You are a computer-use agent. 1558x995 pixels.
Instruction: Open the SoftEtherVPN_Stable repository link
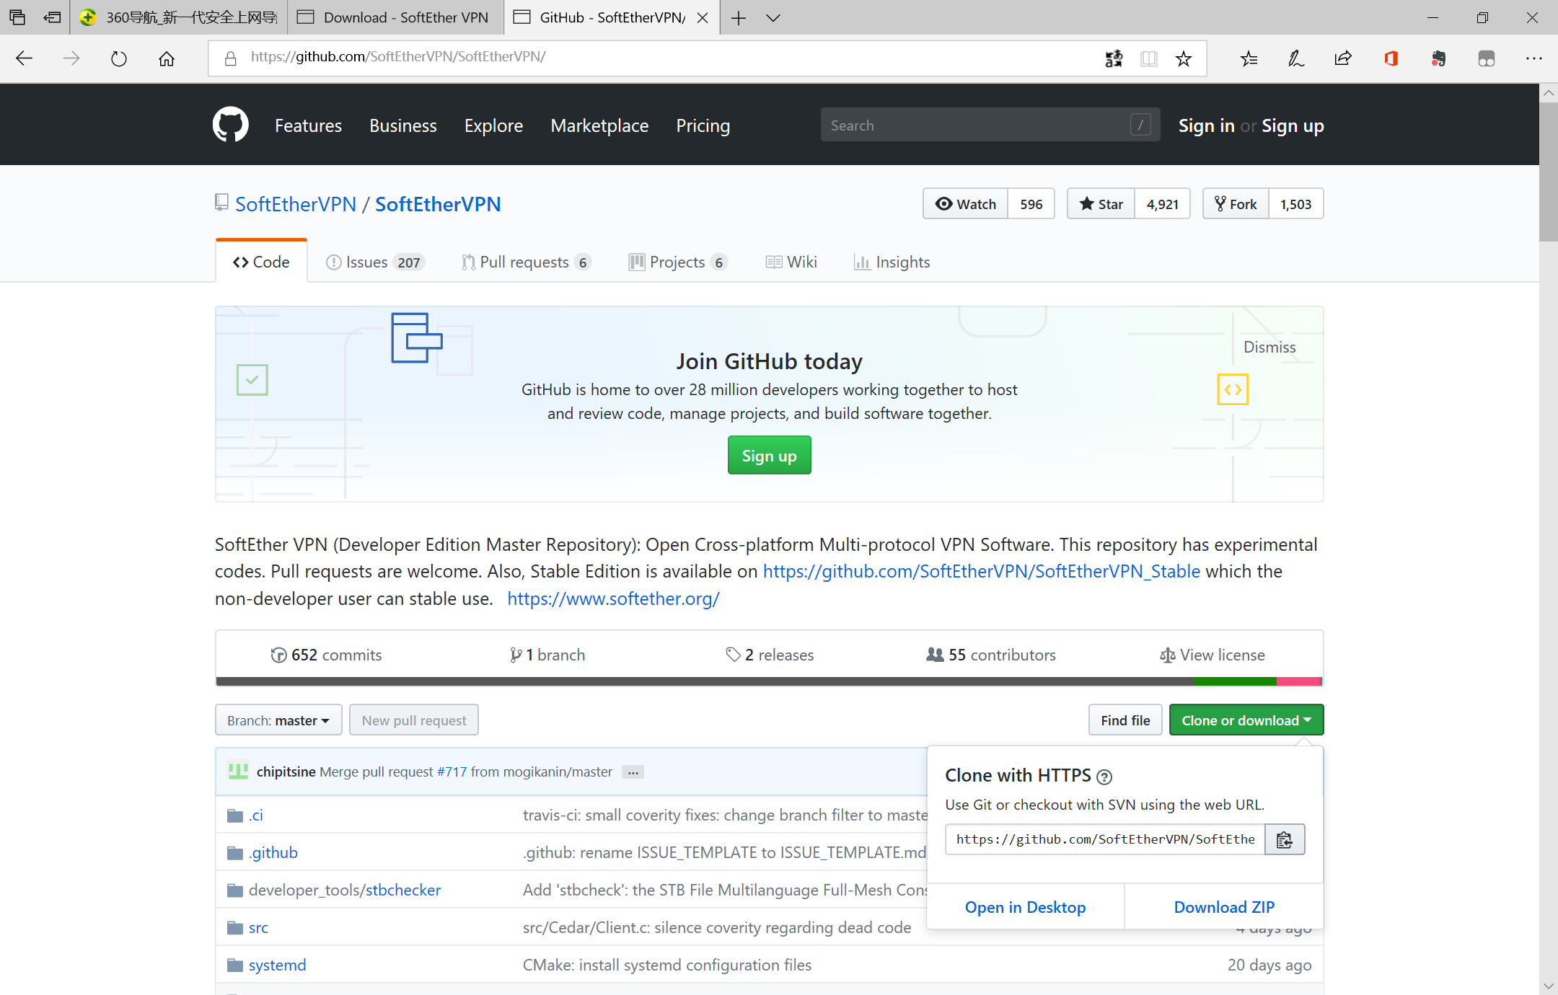tap(982, 571)
